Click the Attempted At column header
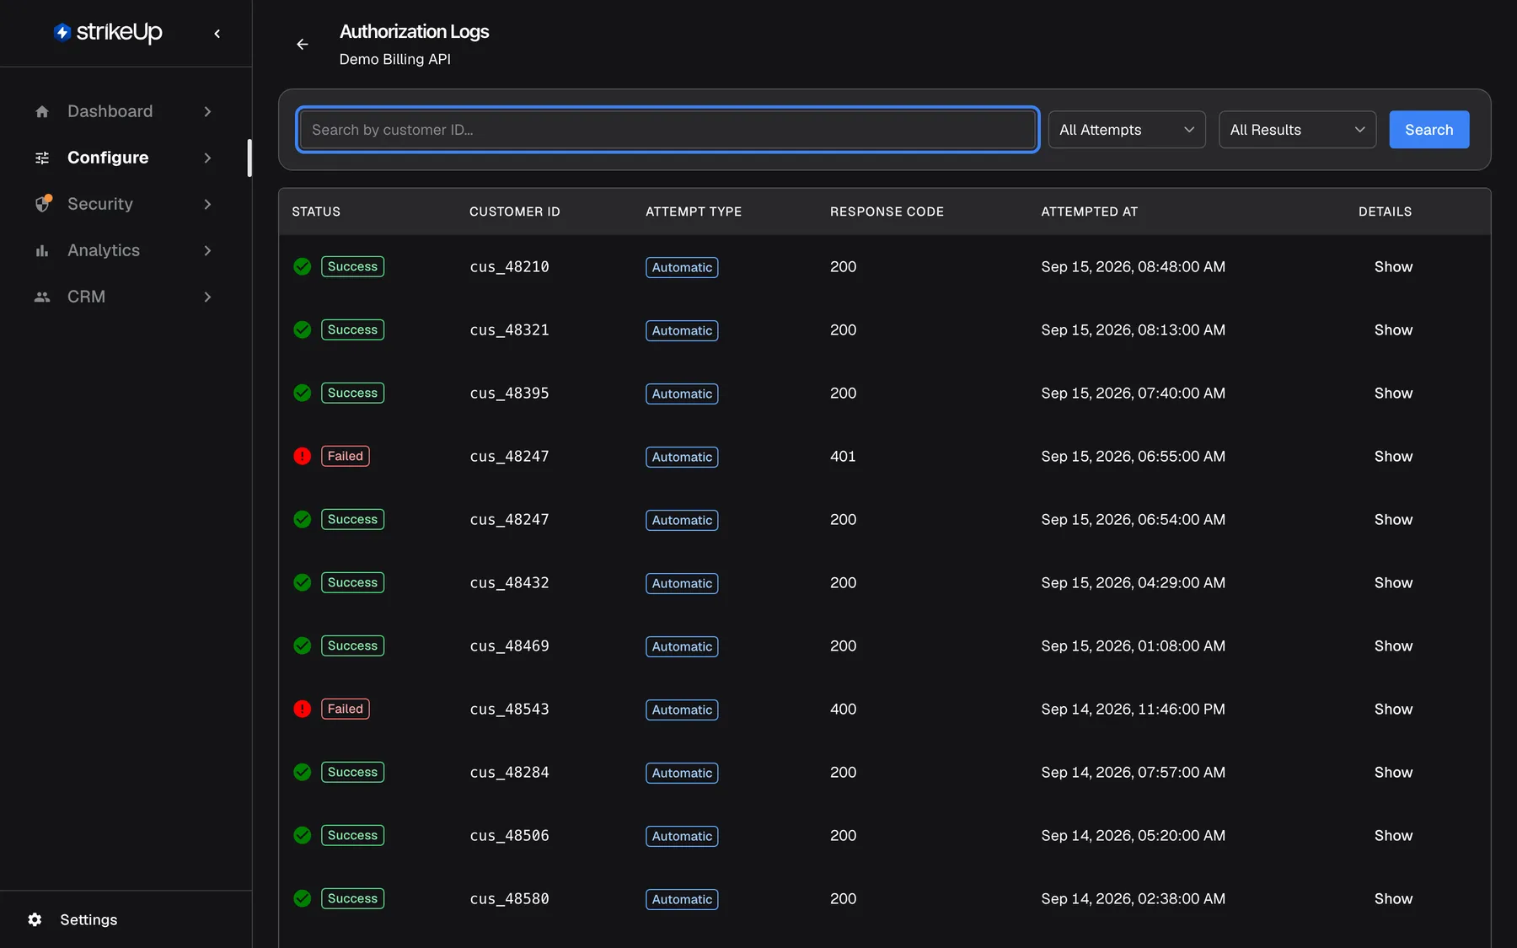1517x948 pixels. pyautogui.click(x=1089, y=212)
